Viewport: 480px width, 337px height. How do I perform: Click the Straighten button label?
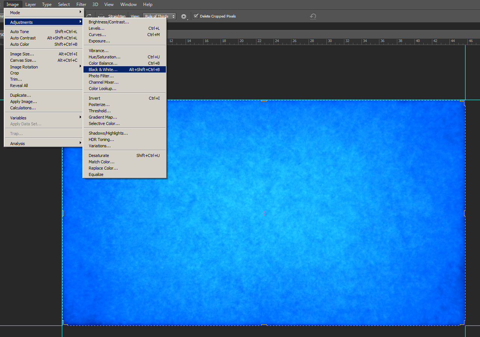point(117,16)
